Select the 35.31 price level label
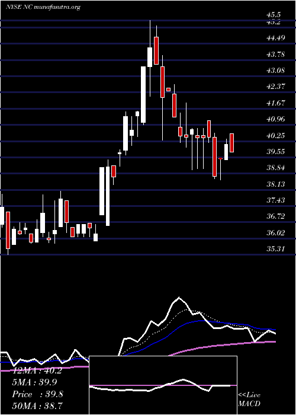This screenshot has width=296, height=415. (x=276, y=249)
